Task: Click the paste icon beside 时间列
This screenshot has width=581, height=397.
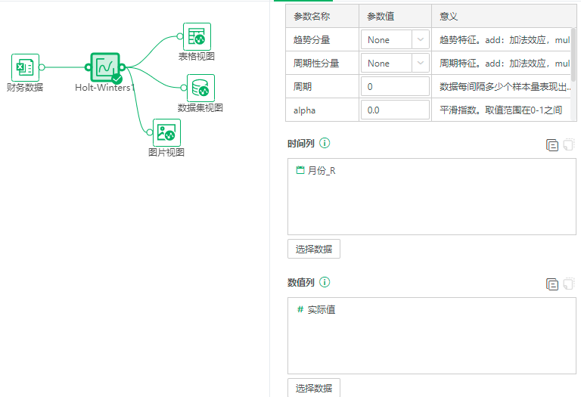Action: pyautogui.click(x=569, y=145)
